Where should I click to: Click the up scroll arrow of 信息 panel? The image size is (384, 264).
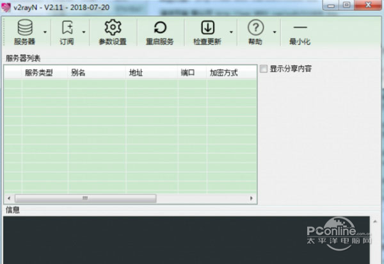point(375,221)
